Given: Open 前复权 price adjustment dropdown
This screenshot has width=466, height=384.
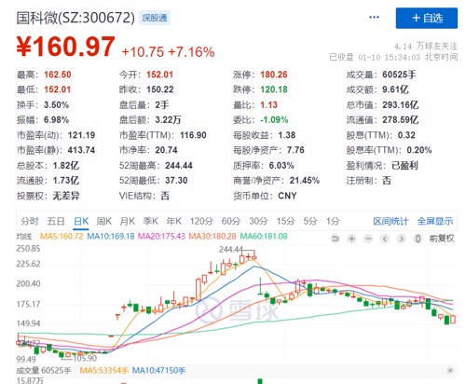Looking at the screenshot, I should (442, 239).
